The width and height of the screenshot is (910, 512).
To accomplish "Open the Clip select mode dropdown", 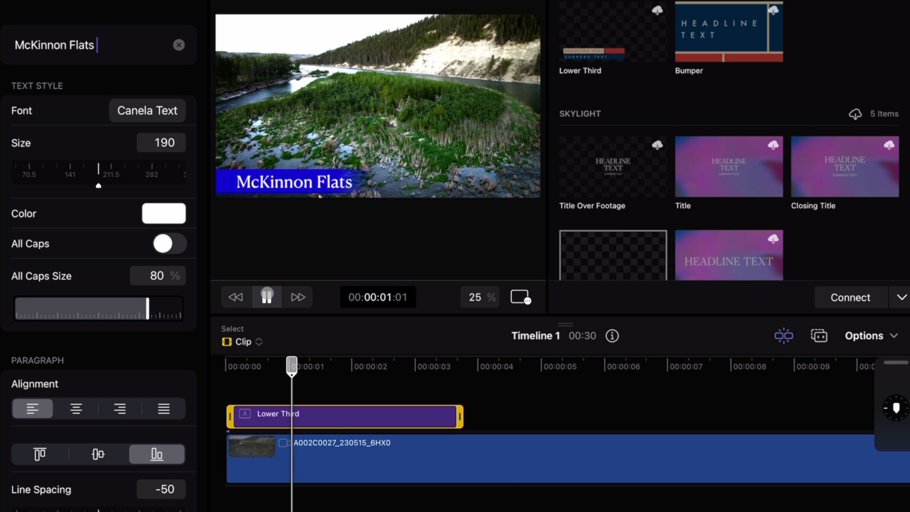I will 242,342.
